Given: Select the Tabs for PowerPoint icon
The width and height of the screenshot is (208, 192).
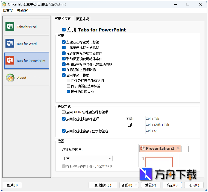Looking at the screenshot, I should 10,60.
